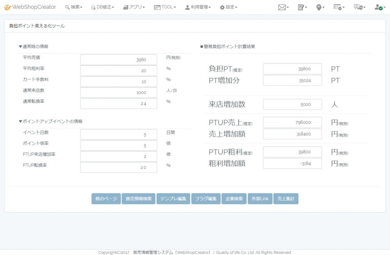This screenshot has width=390, height=255.
Task: Open the chat translation icon menu
Action: [x=360, y=7]
